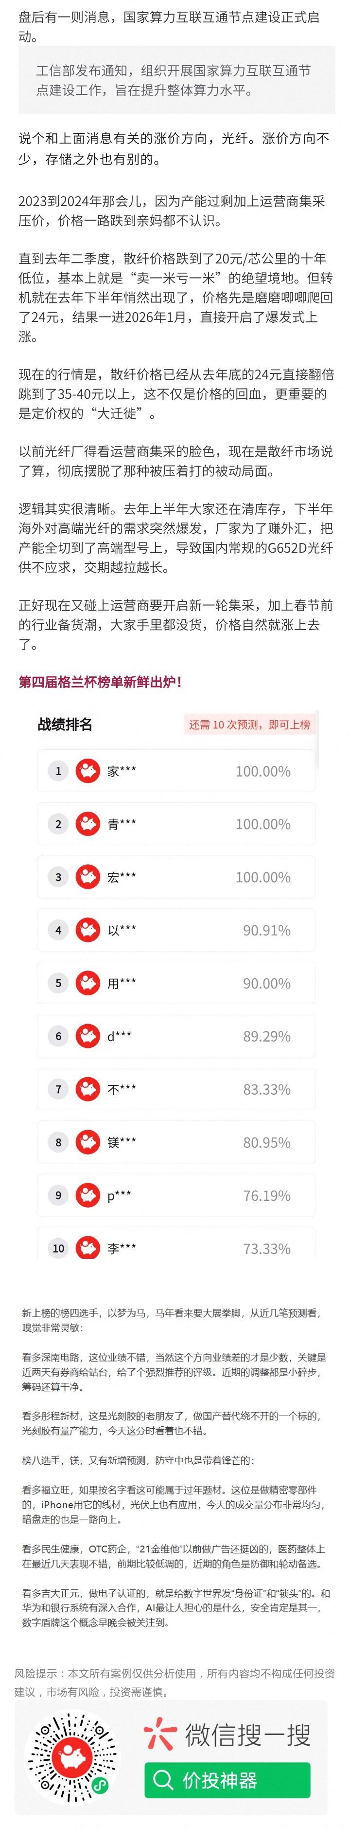This screenshot has height=1829, width=350.
Task: Select the 不*** ranking row name
Action: (122, 1089)
